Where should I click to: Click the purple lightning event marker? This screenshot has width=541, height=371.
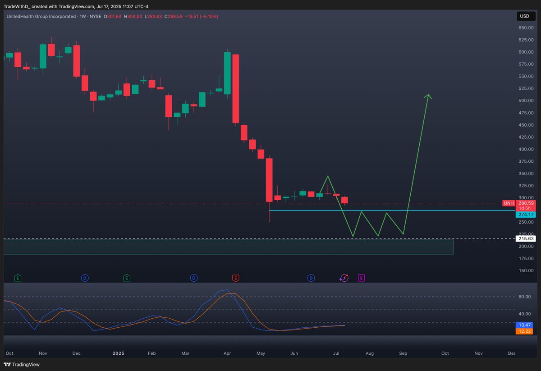coord(344,278)
